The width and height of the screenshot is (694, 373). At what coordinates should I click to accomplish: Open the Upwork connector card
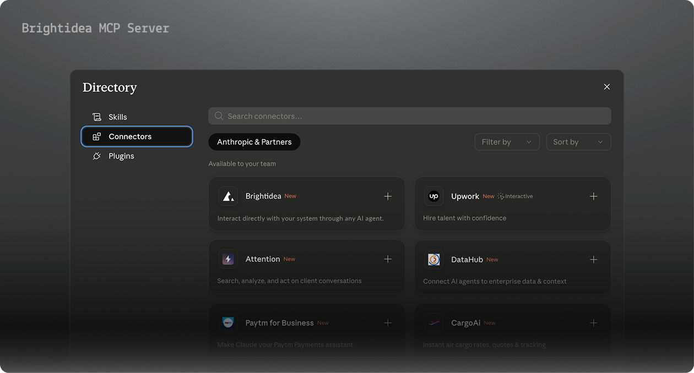pyautogui.click(x=512, y=204)
